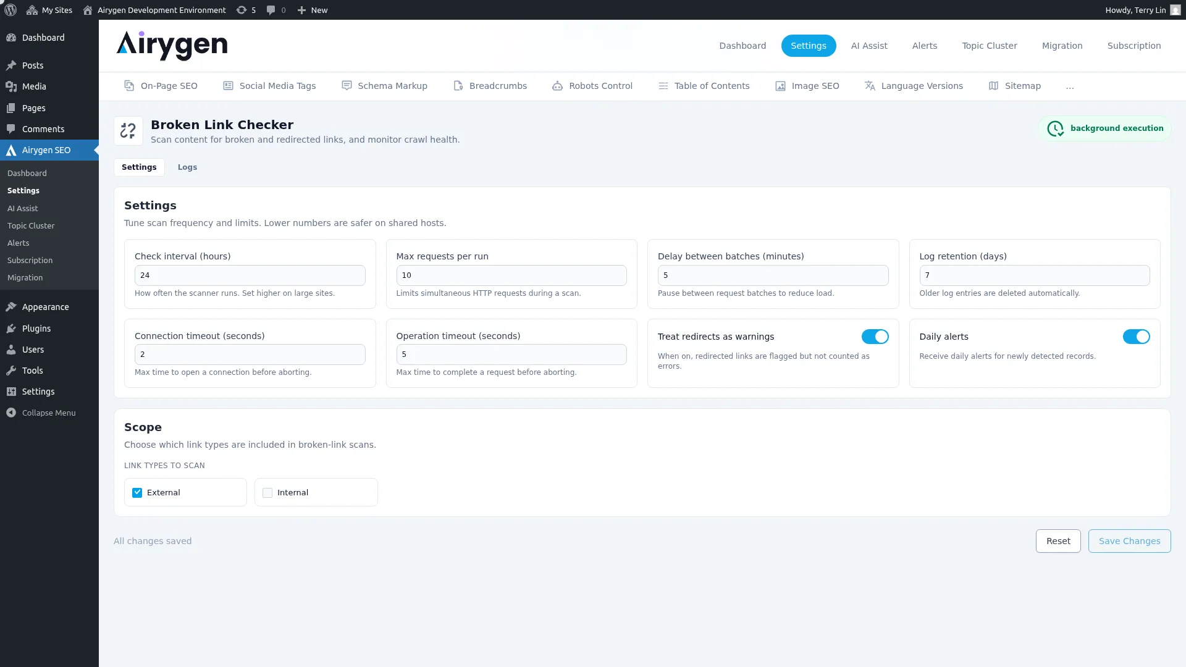Click the Airygen logo
This screenshot has height=667, width=1186.
[x=172, y=46]
